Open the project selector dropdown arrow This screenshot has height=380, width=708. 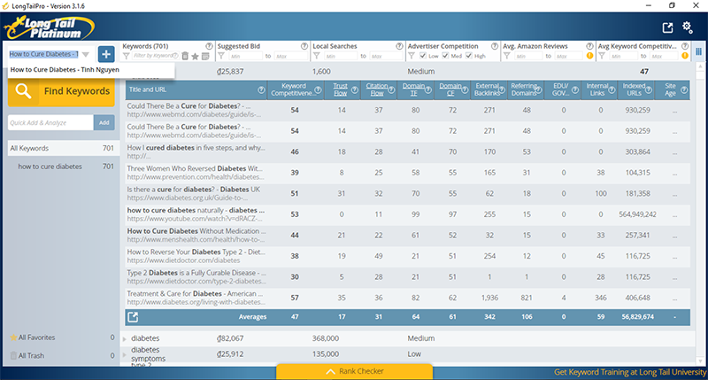click(x=86, y=55)
